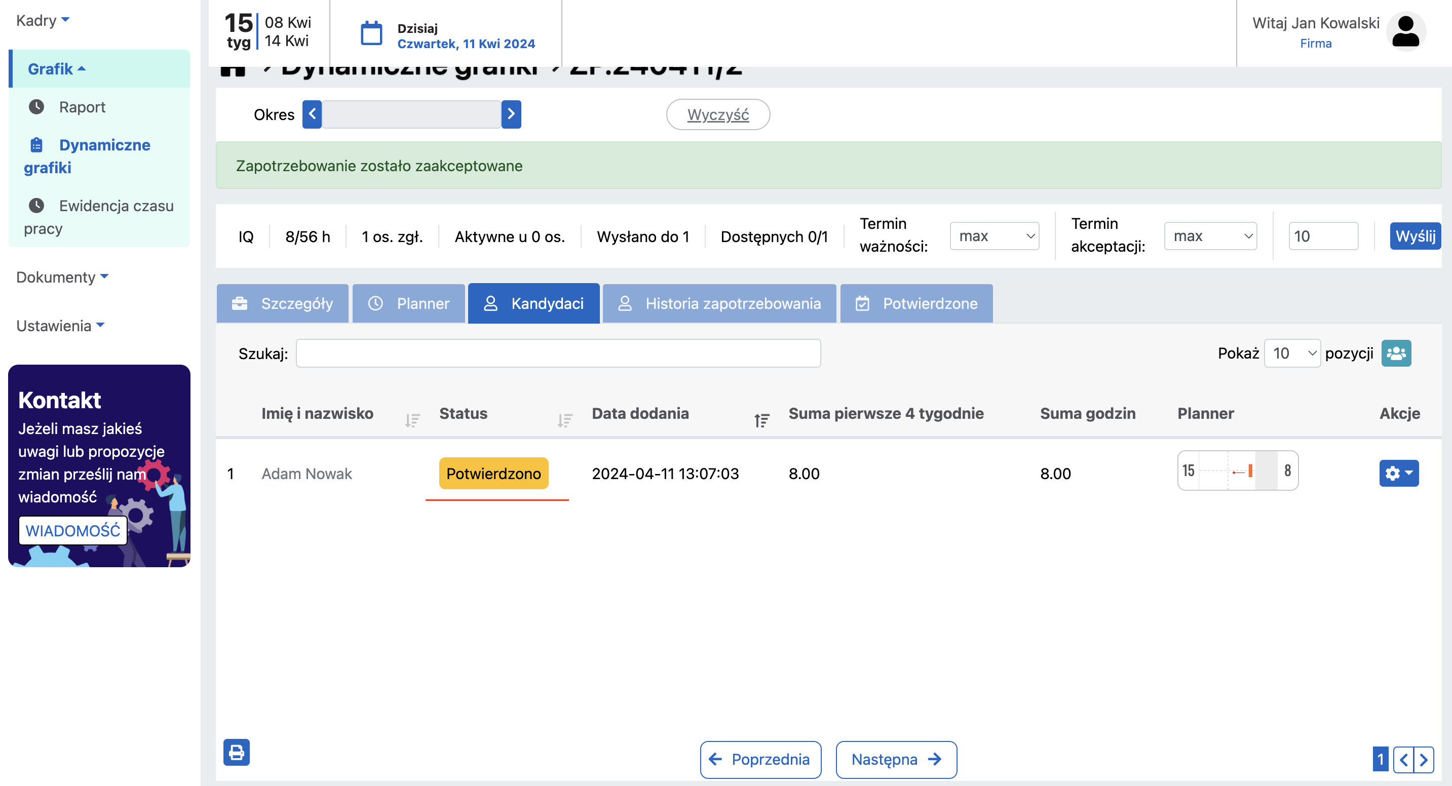The image size is (1452, 786).
Task: Click the numeric field with value 10
Action: click(1323, 236)
